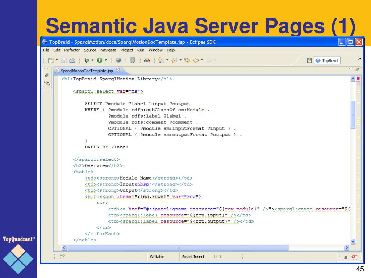371x278 pixels.
Task: Click editor vertical scrollbar down arrow
Action: (x=353, y=241)
